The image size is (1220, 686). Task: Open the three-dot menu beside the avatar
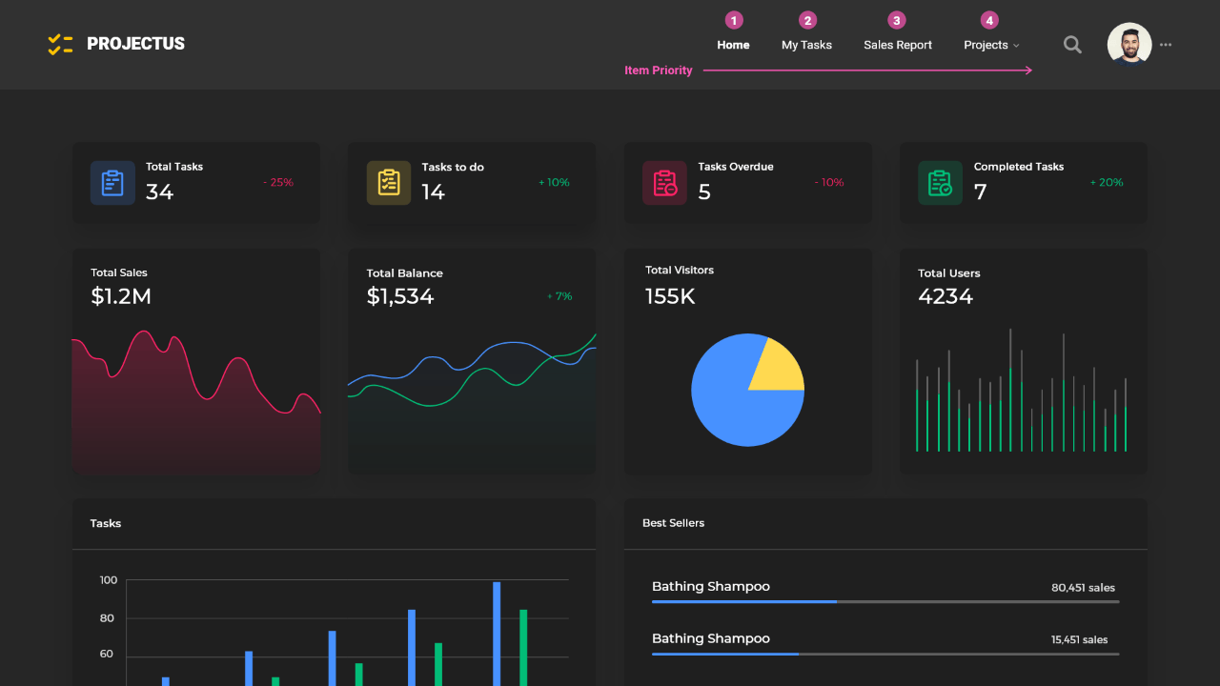pyautogui.click(x=1166, y=45)
